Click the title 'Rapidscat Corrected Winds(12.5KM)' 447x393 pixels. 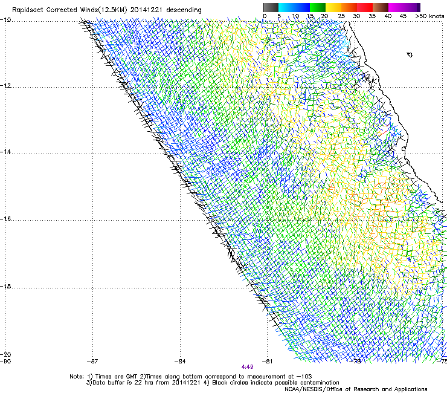69,10
